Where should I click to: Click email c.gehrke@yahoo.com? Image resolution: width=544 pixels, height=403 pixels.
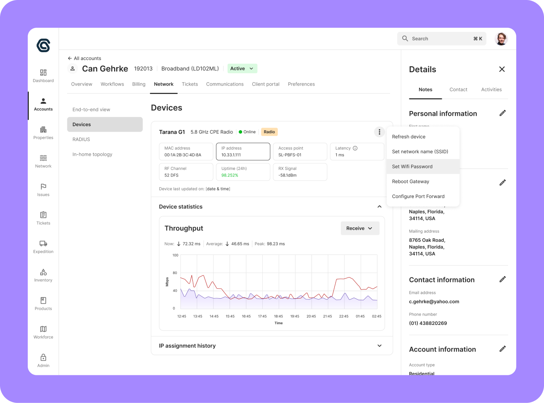click(434, 302)
